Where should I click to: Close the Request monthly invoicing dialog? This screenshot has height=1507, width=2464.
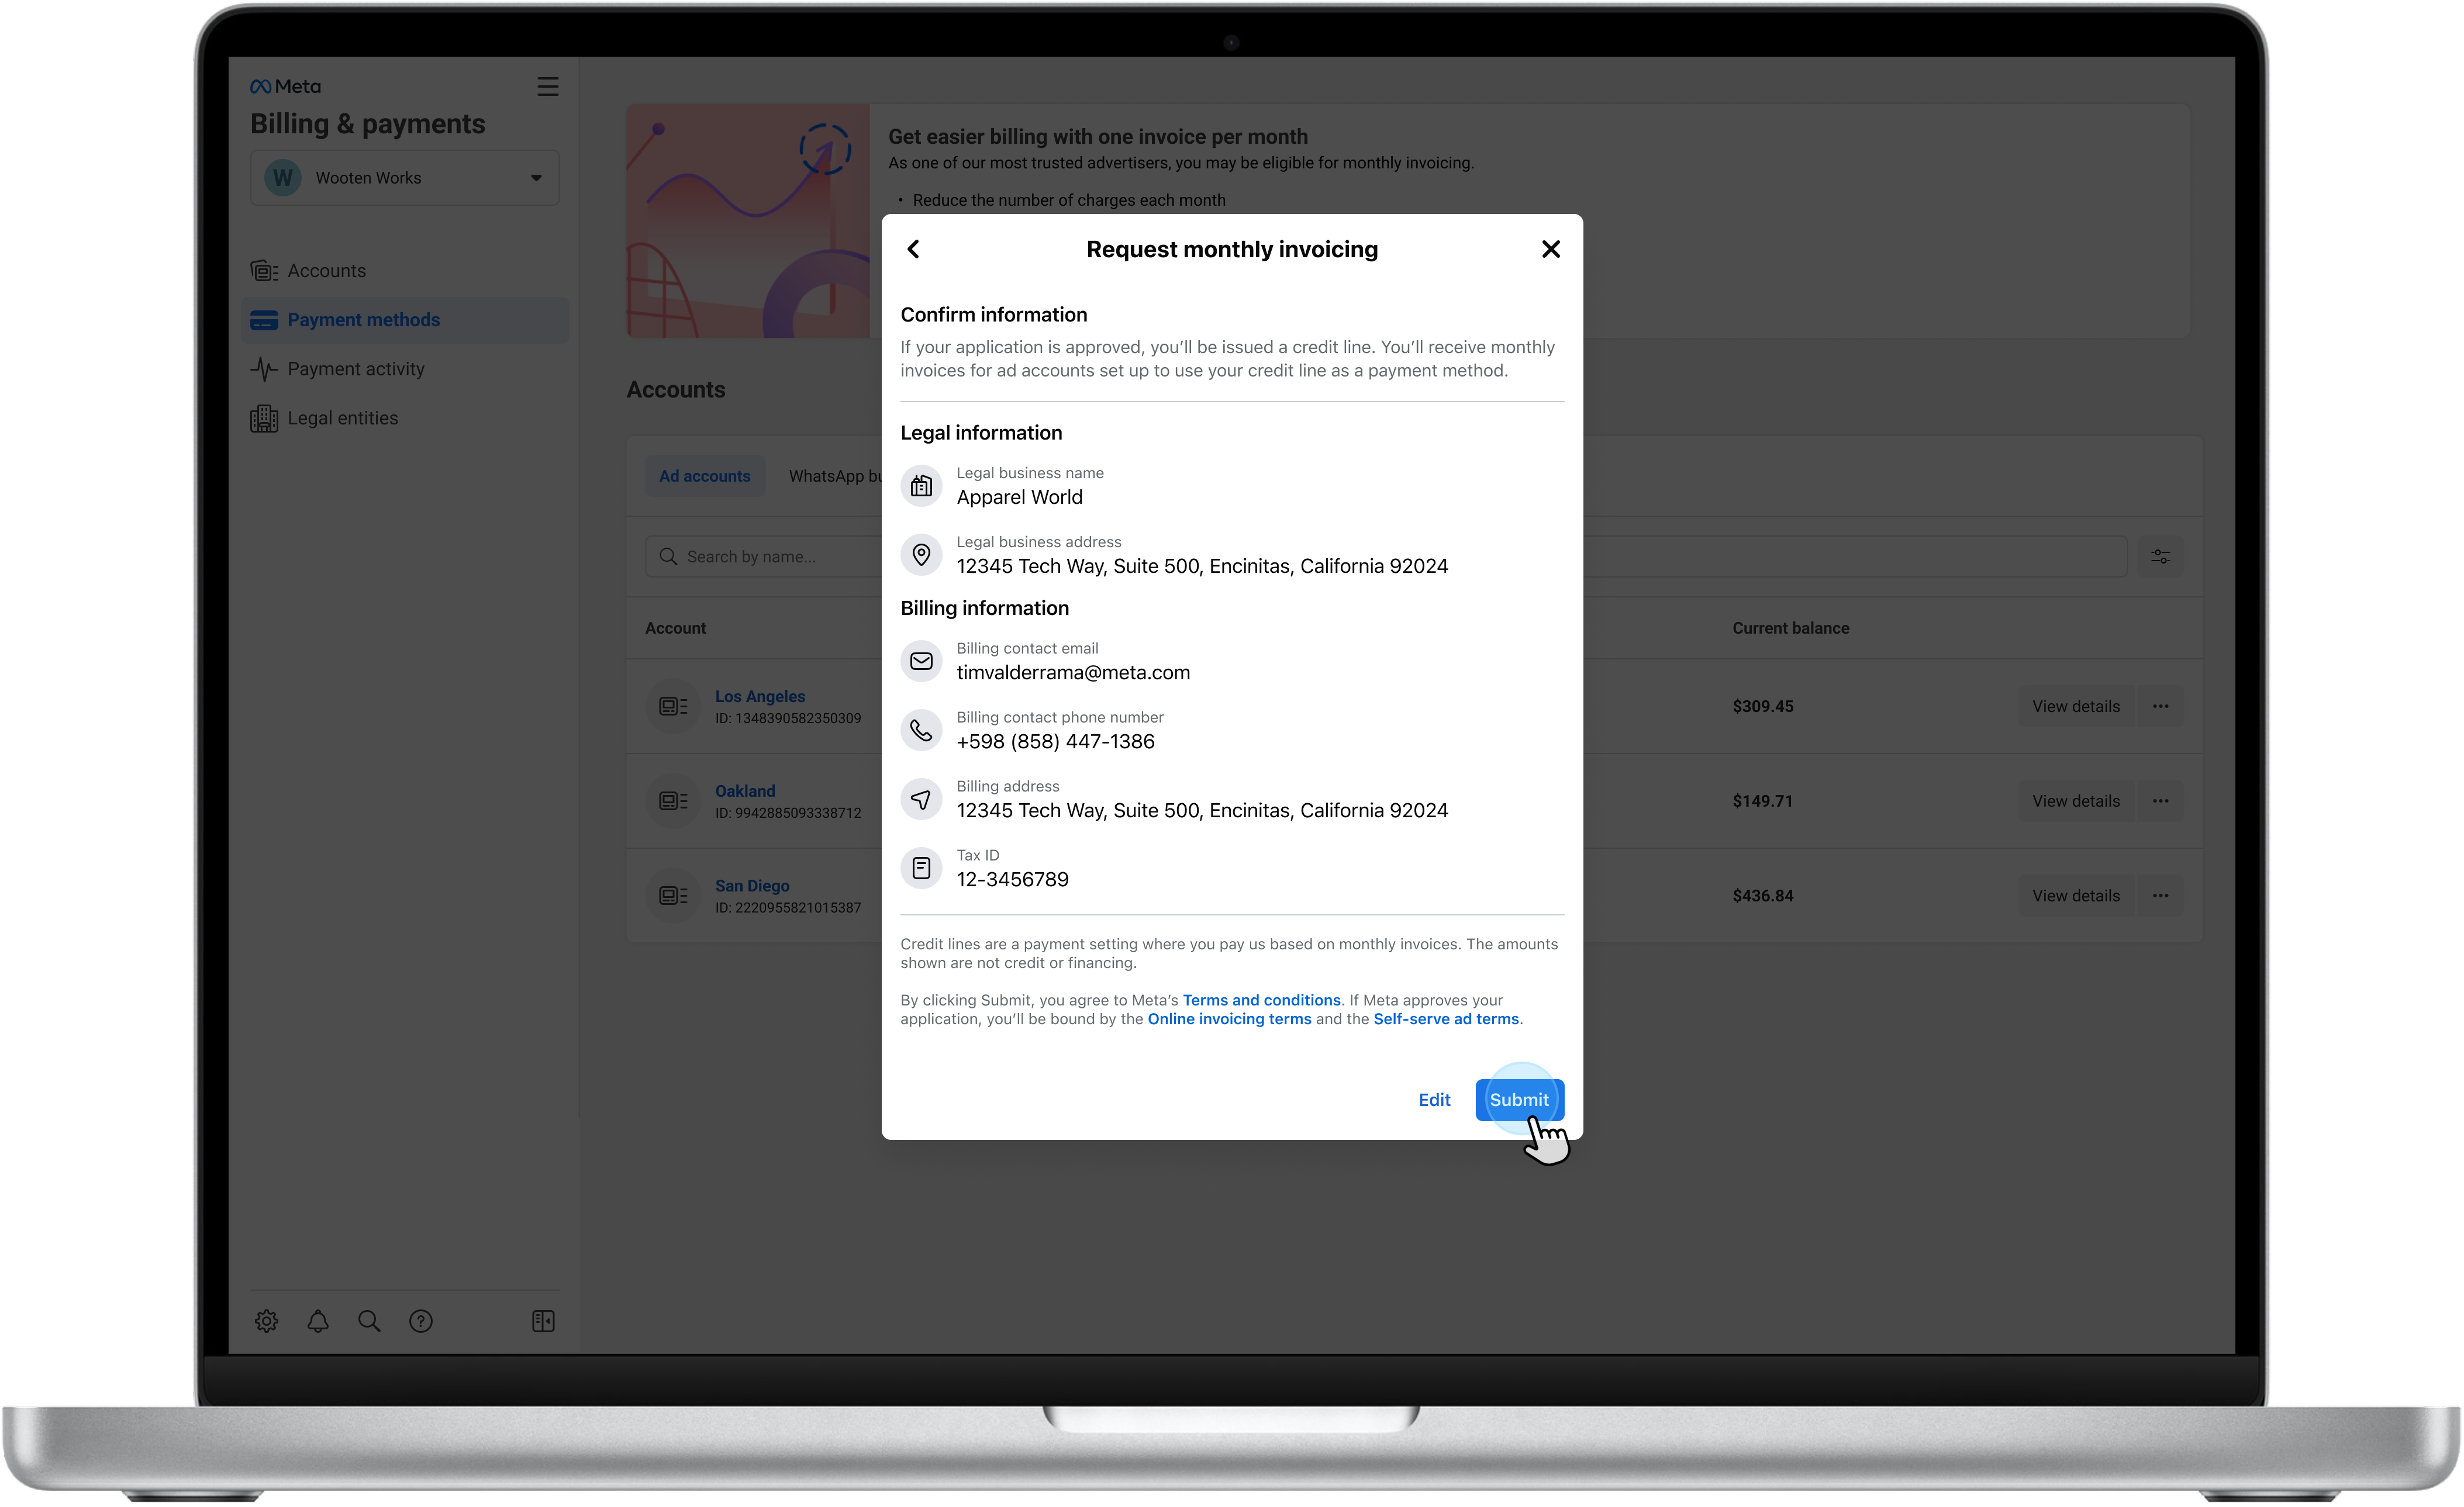point(1550,249)
